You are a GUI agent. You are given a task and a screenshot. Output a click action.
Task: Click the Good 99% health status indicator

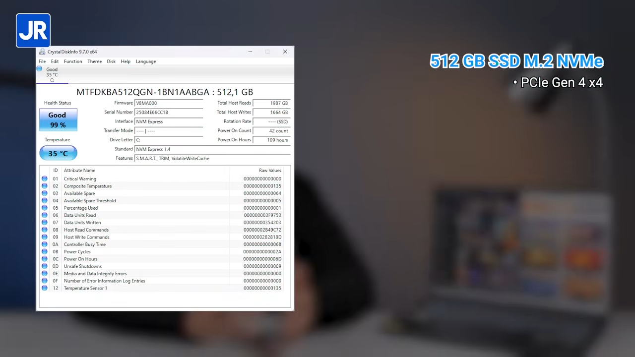click(x=57, y=119)
